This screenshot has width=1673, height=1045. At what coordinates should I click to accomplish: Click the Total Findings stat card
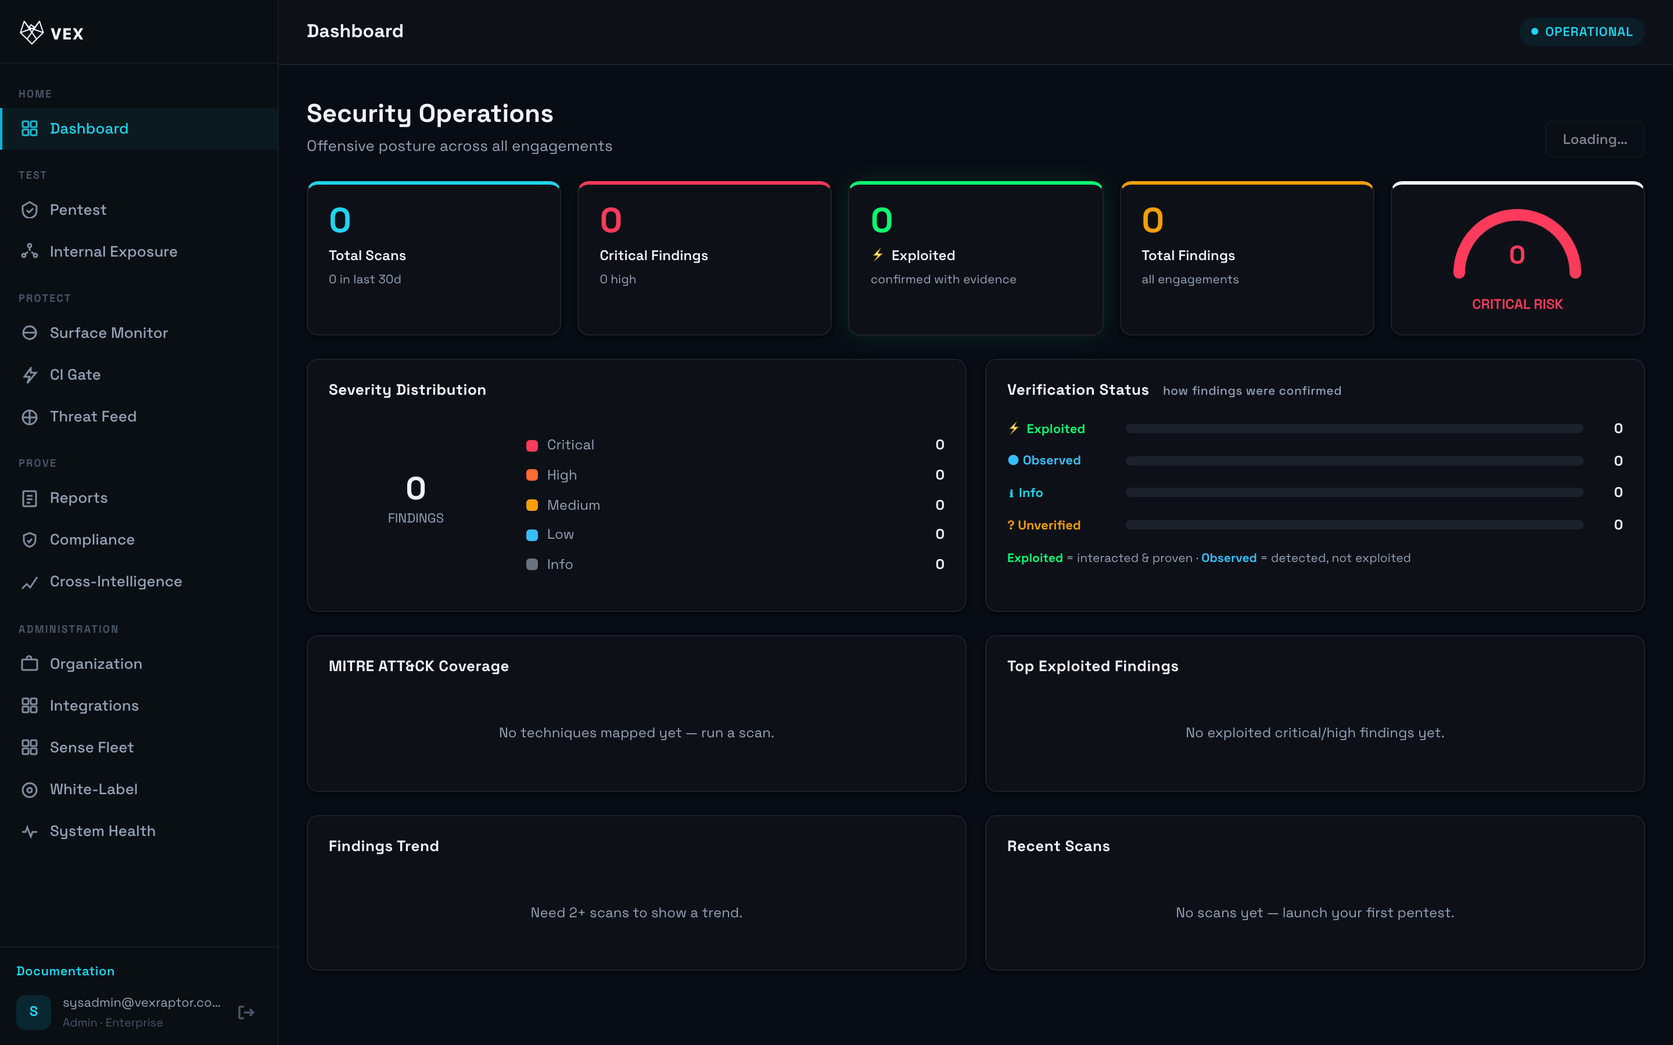click(1247, 258)
